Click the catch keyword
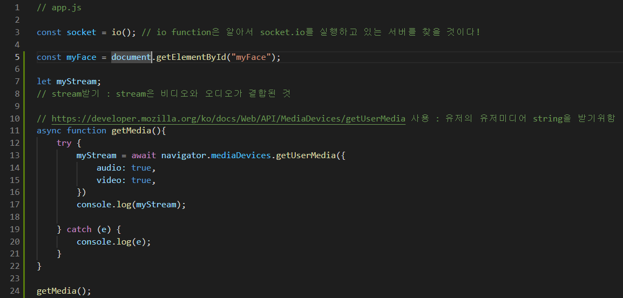The height and width of the screenshot is (298, 623). point(79,229)
